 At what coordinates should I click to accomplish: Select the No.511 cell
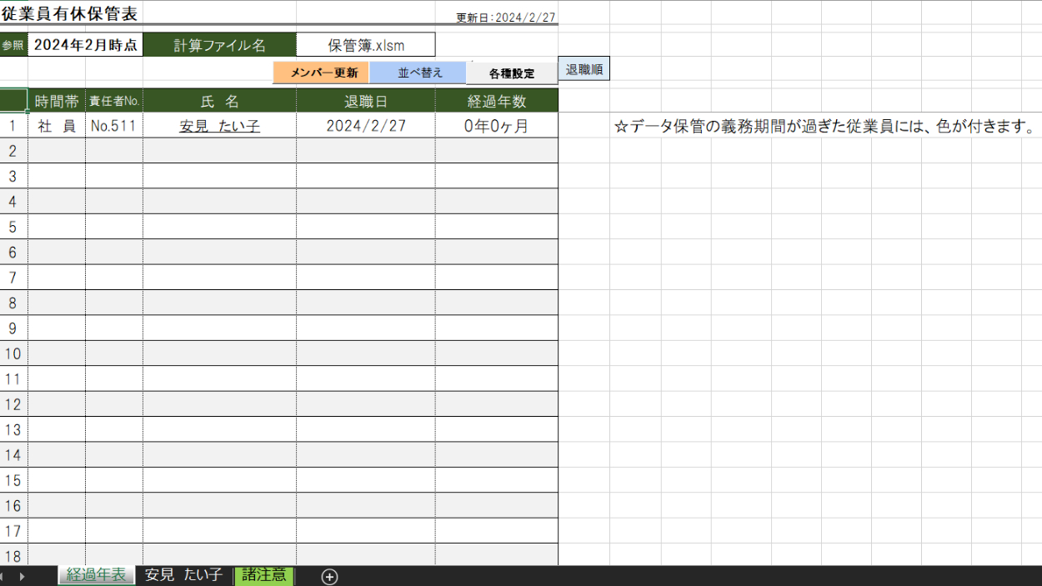113,126
